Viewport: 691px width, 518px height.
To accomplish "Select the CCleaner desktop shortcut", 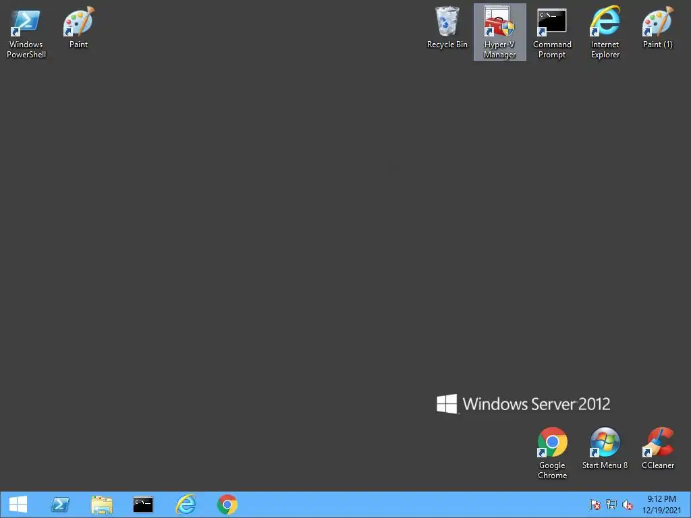I will pyautogui.click(x=657, y=449).
